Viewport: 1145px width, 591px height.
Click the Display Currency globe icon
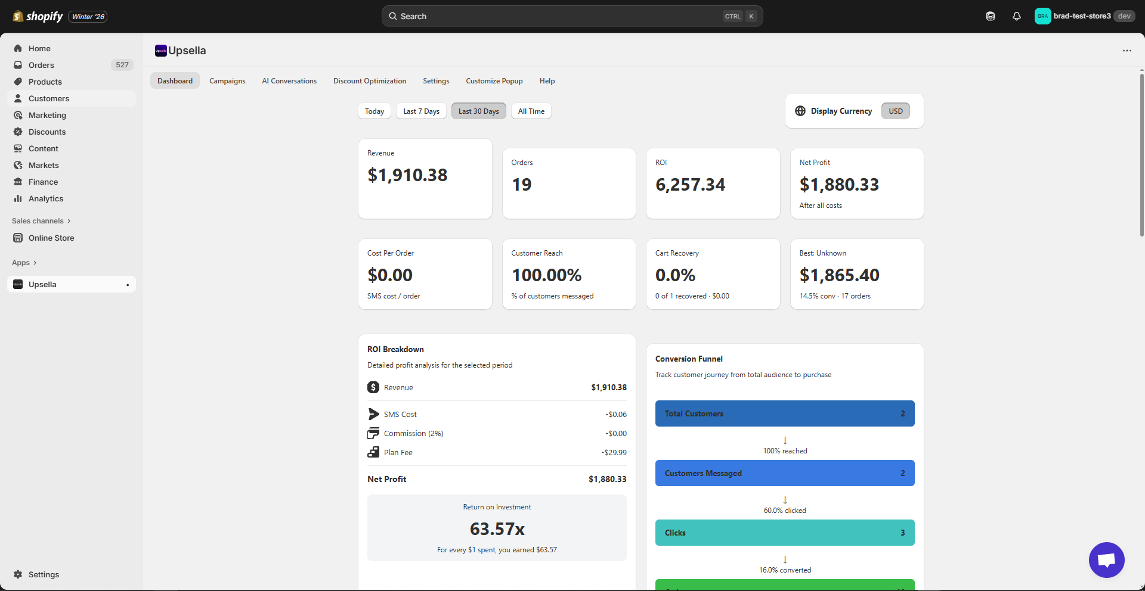[x=800, y=111]
